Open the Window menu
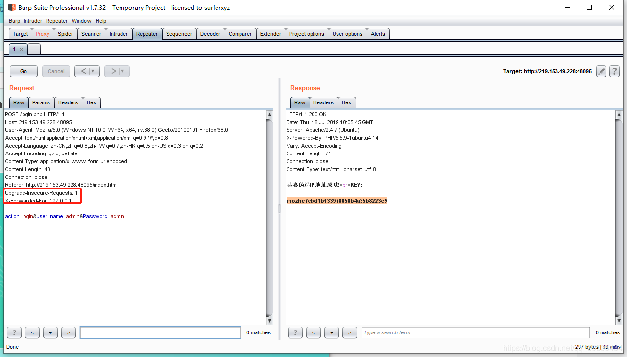The image size is (627, 357). click(82, 21)
